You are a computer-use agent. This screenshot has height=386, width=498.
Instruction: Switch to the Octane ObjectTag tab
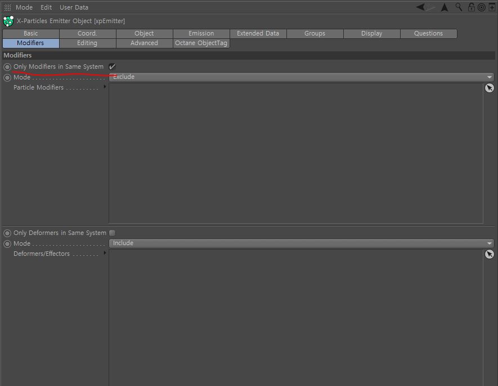[x=201, y=43]
